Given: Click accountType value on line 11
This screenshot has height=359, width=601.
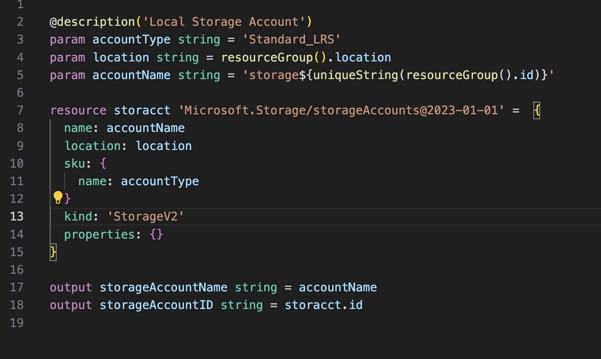Looking at the screenshot, I should pyautogui.click(x=160, y=181).
